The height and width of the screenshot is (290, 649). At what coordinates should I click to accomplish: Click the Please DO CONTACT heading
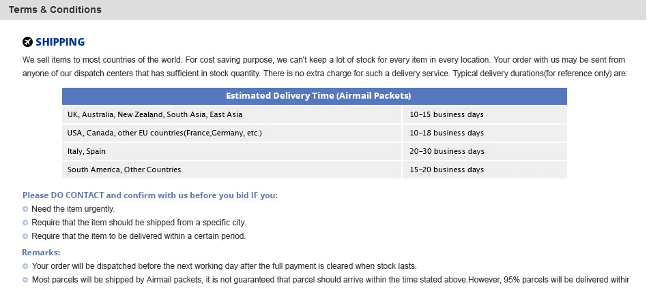click(x=150, y=195)
